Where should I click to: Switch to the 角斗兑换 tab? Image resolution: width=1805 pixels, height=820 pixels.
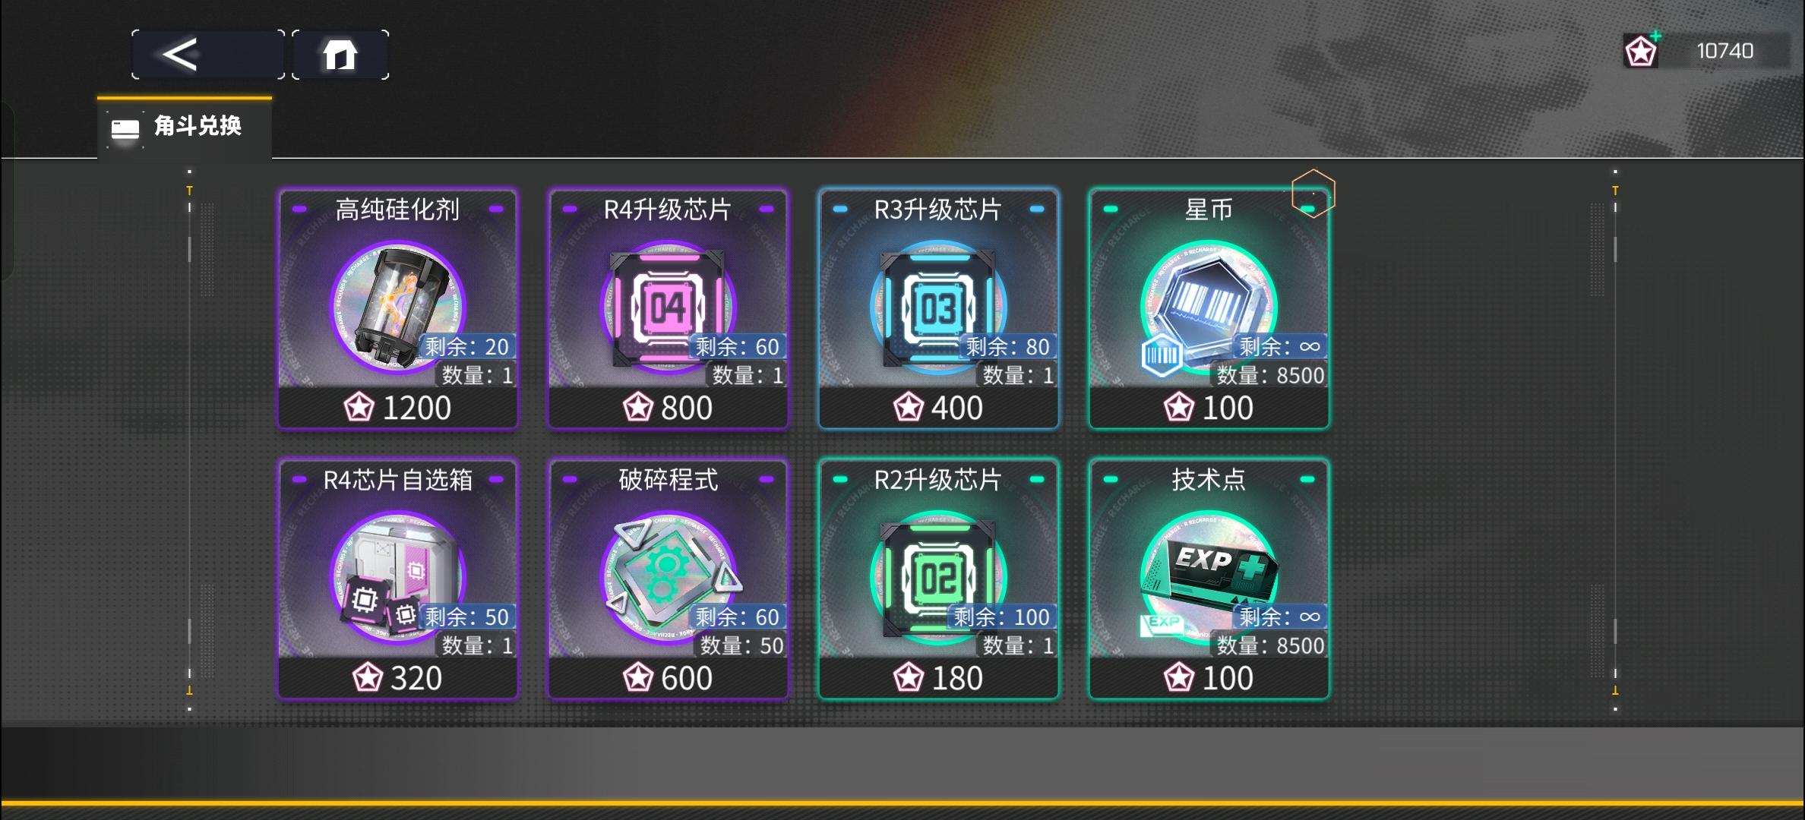[185, 128]
